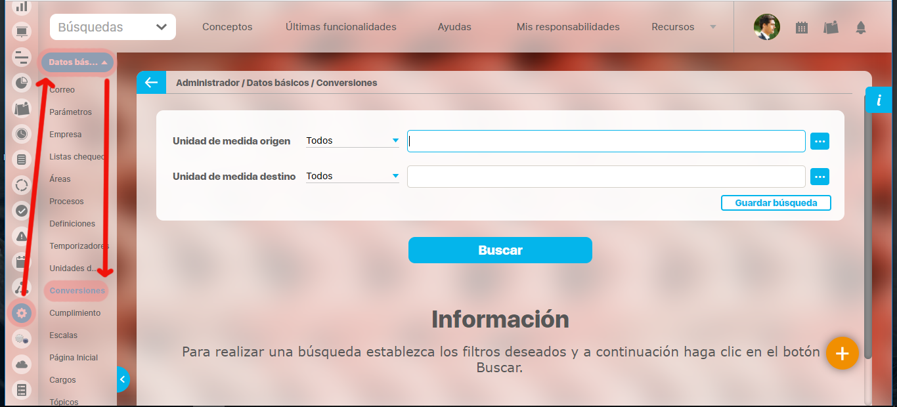This screenshot has width=897, height=407.
Task: Open ellipsis picker for Unidad de medida origen
Action: pyautogui.click(x=820, y=141)
